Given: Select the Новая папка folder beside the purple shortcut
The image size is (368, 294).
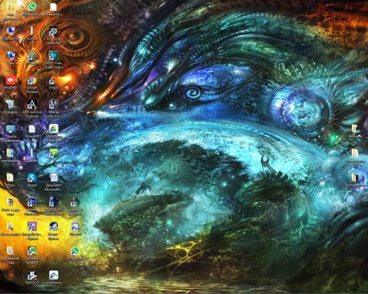Looking at the screenshot, I should point(10,227).
